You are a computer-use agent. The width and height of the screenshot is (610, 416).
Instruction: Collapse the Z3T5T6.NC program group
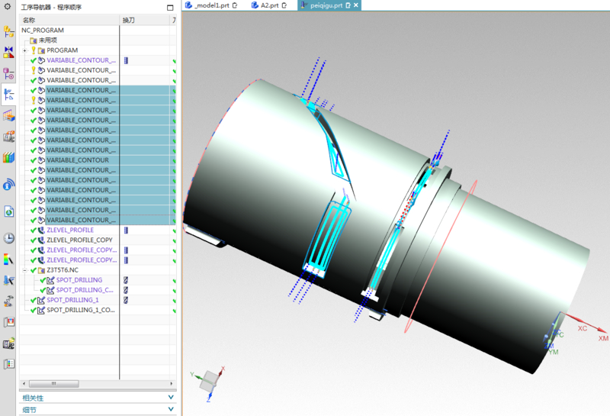[x=24, y=270]
